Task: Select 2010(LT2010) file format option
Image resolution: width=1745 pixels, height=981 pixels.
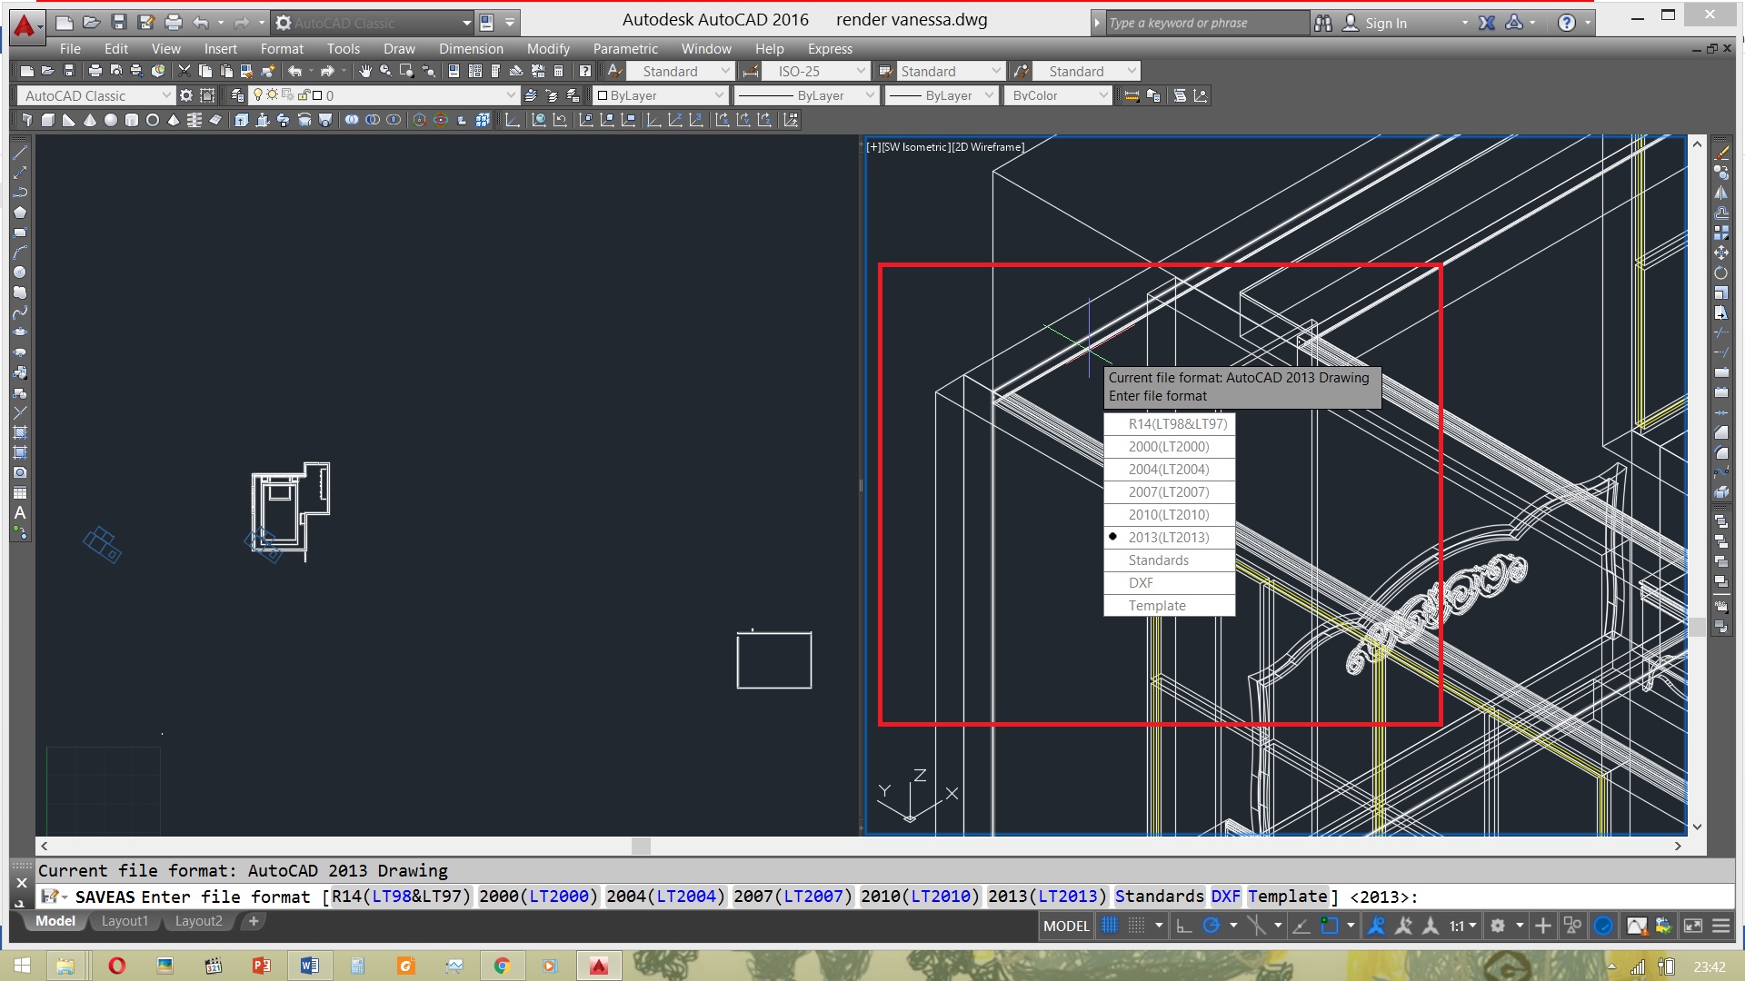Action: (1167, 514)
